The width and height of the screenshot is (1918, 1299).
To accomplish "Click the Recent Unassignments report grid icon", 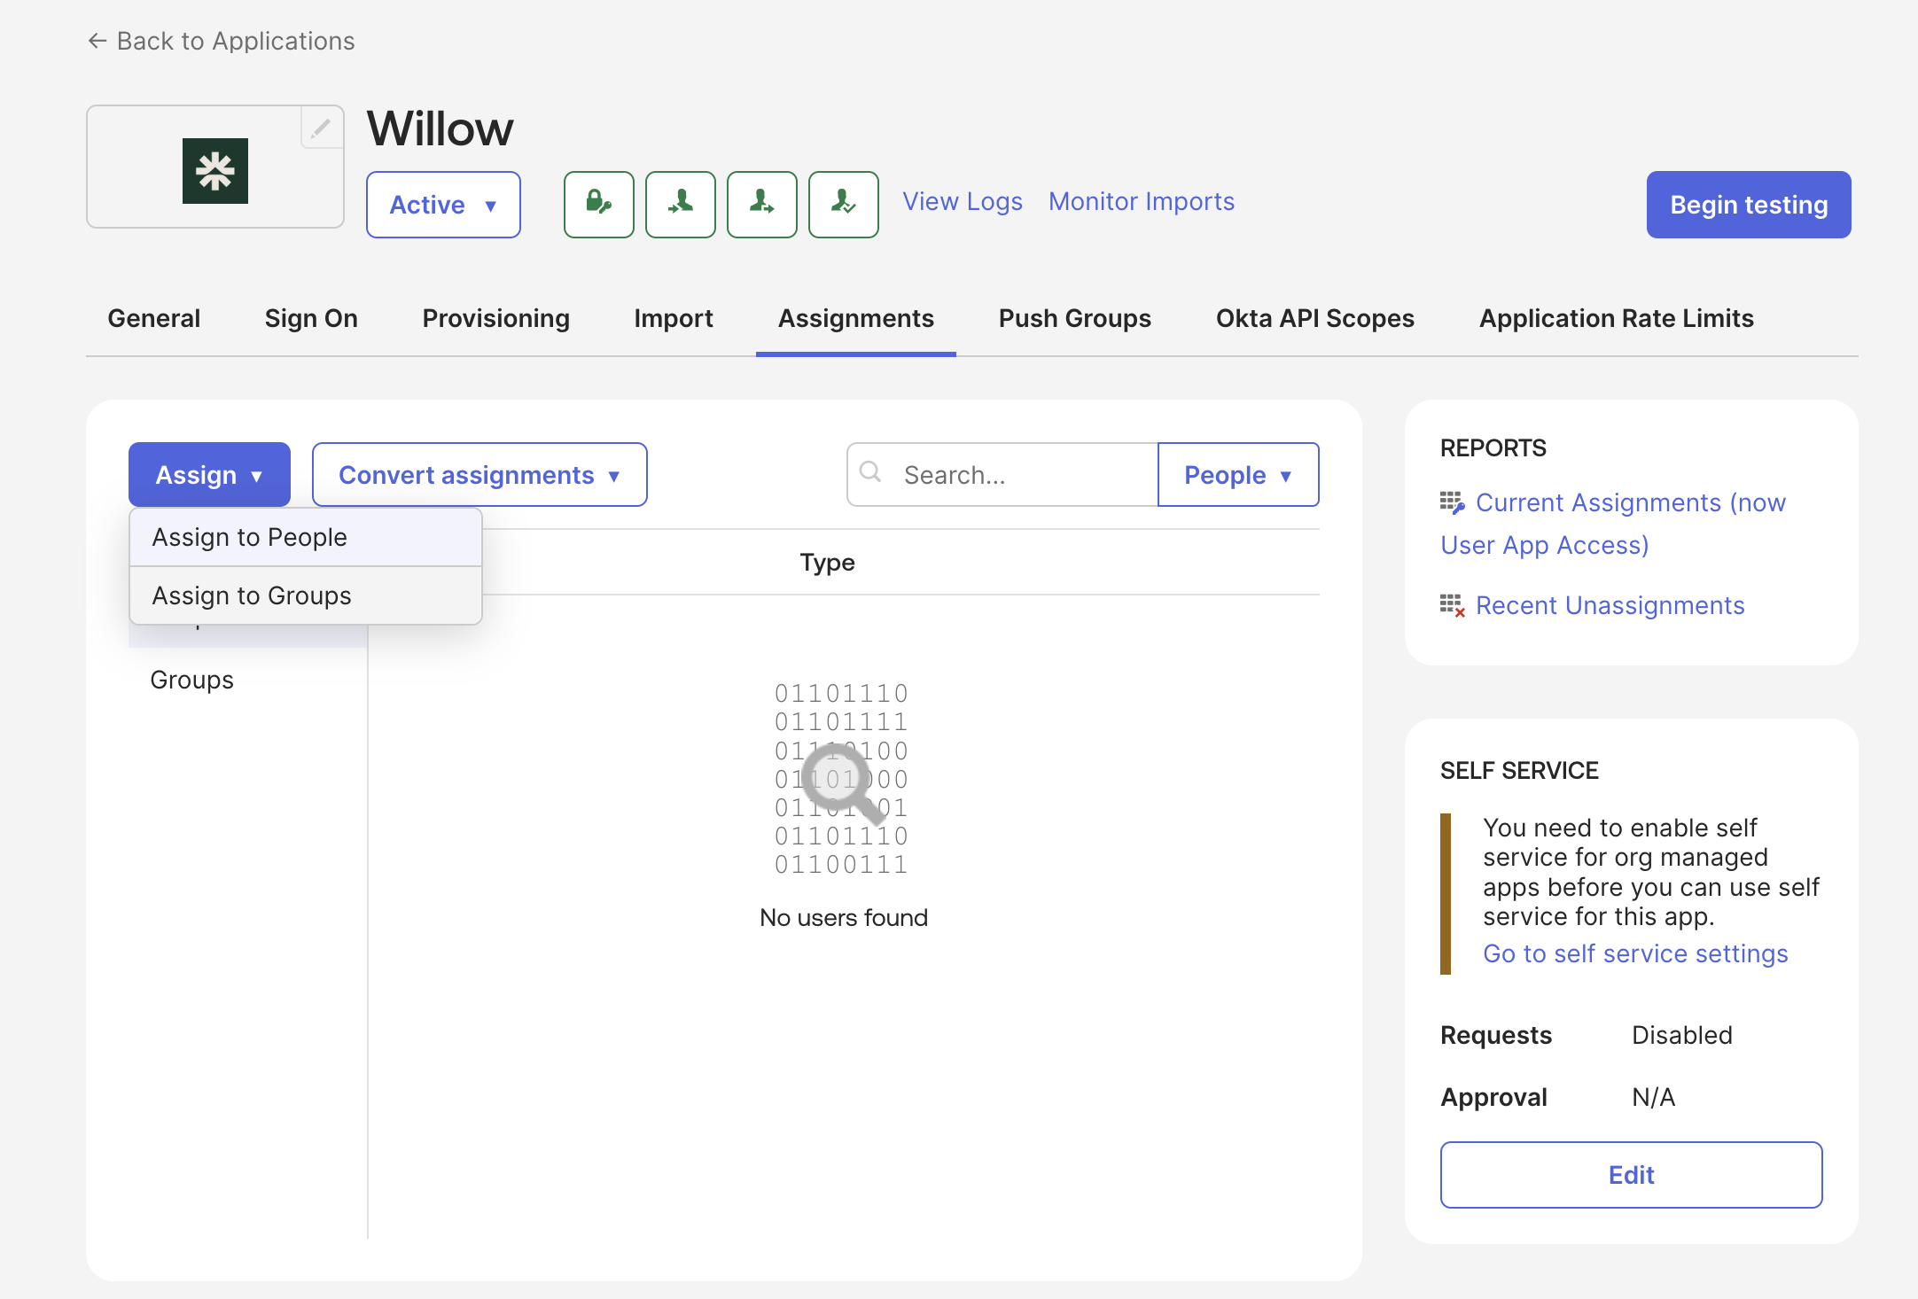I will click(1452, 606).
